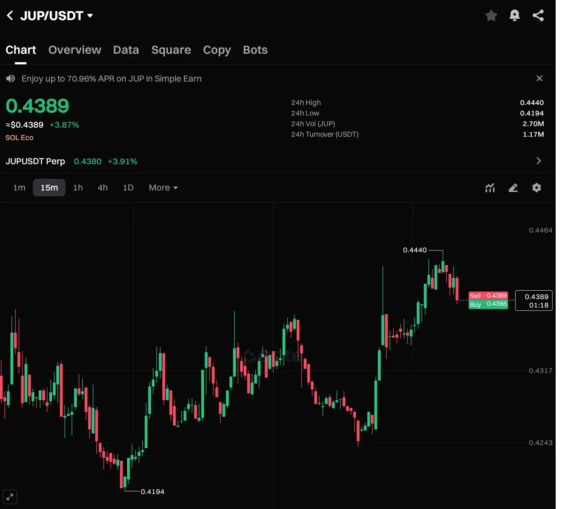
Task: Click the ≈$0.4389 USD price text
Action: point(25,125)
